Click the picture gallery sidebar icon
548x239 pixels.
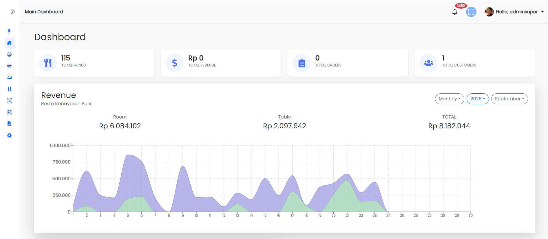click(9, 77)
